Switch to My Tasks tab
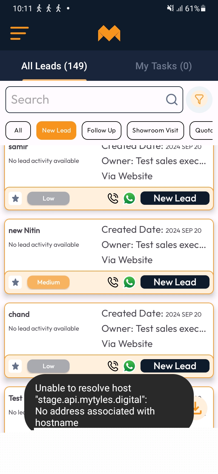 pyautogui.click(x=163, y=66)
